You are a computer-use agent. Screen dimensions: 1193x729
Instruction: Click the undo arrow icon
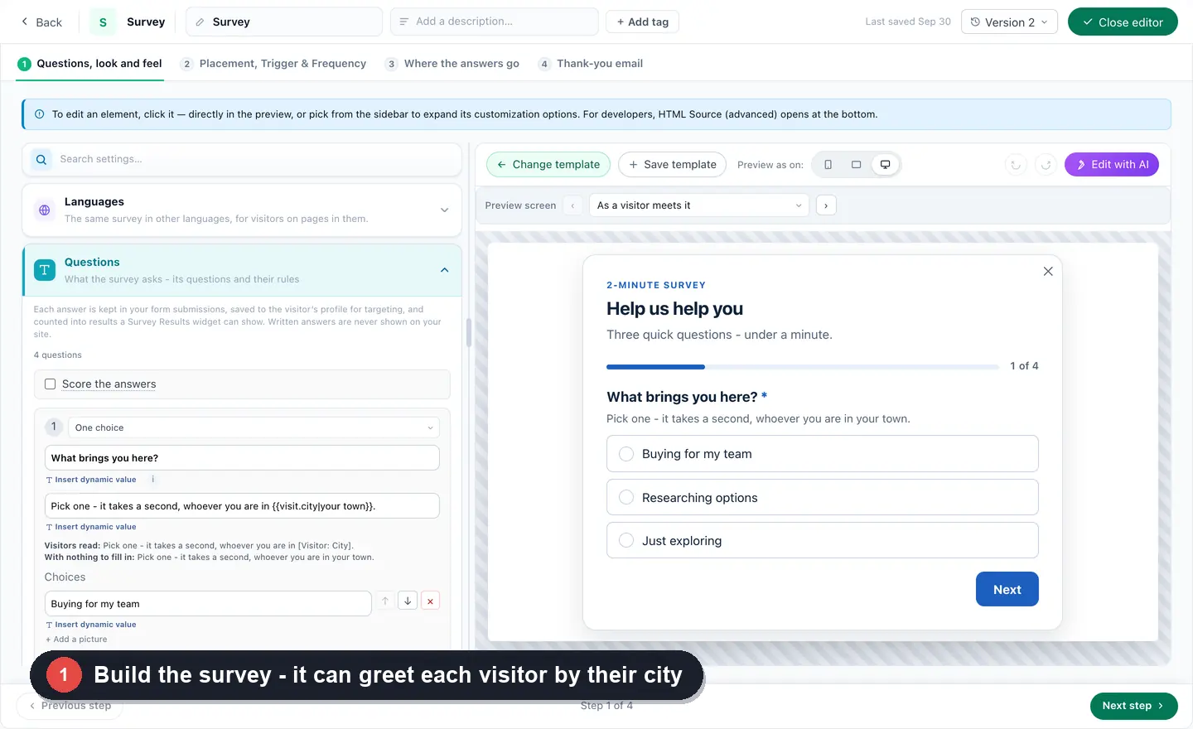pos(1016,165)
